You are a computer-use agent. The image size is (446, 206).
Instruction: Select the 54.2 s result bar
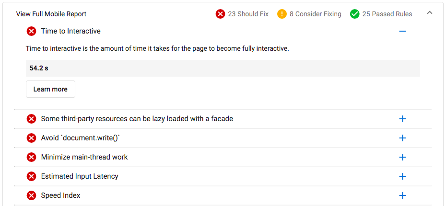(223, 68)
